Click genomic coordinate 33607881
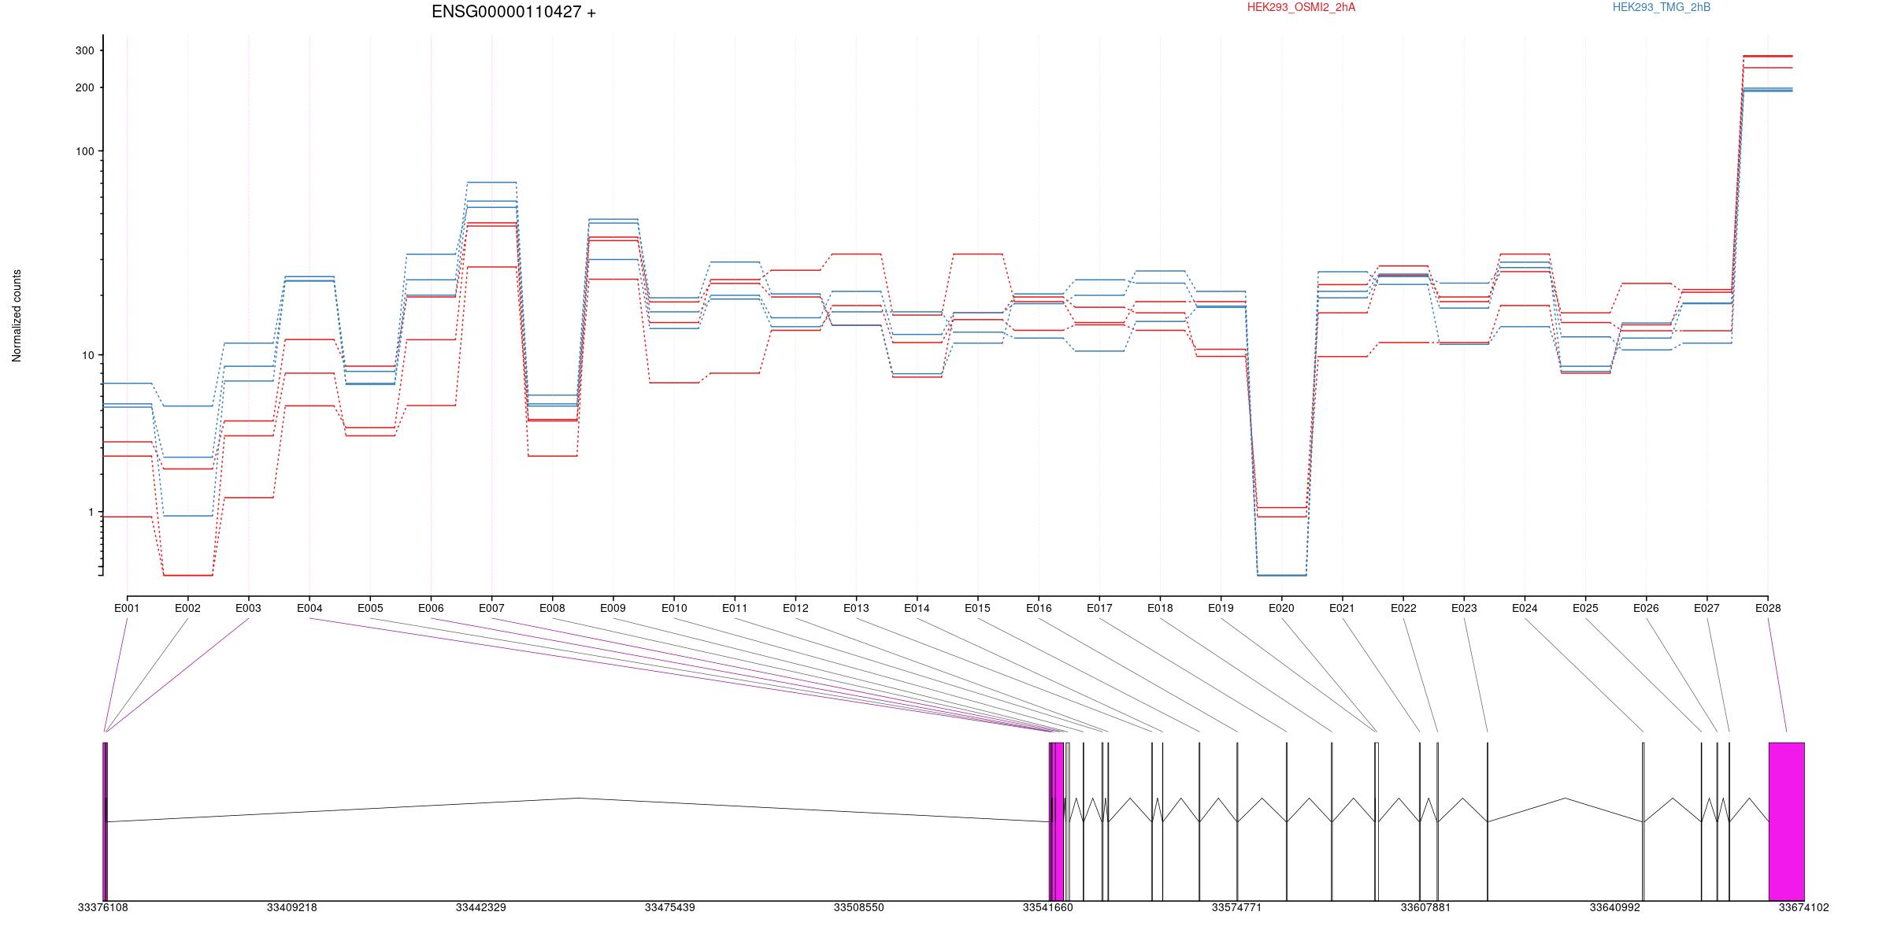Viewport: 1890px width, 945px height. click(1425, 907)
